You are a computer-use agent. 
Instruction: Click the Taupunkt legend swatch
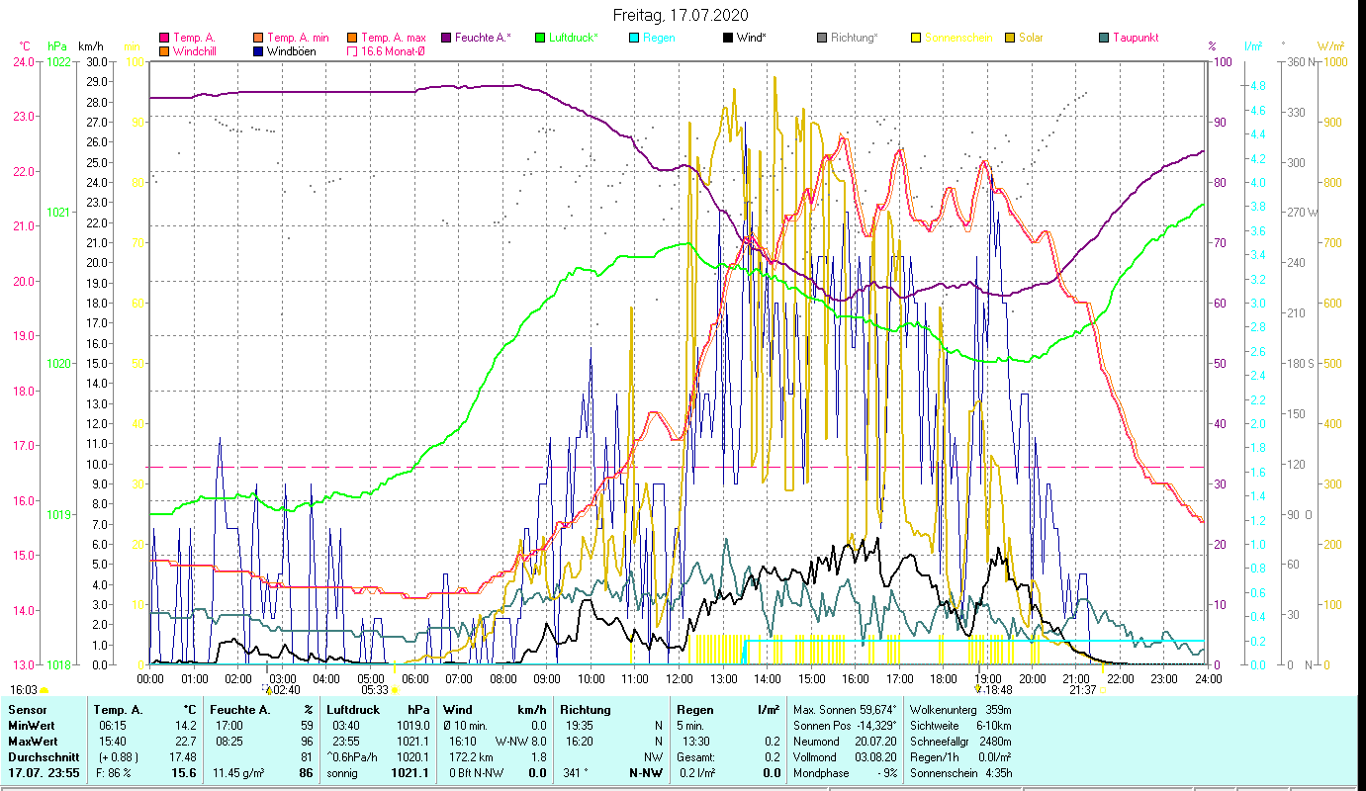click(x=1103, y=39)
